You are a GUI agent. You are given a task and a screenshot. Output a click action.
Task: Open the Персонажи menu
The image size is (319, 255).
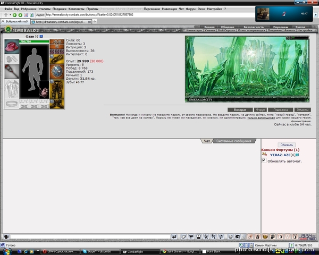(x=152, y=9)
